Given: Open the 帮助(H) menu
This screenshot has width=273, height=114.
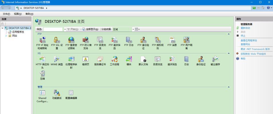Looking at the screenshot, I should click(x=29, y=14).
